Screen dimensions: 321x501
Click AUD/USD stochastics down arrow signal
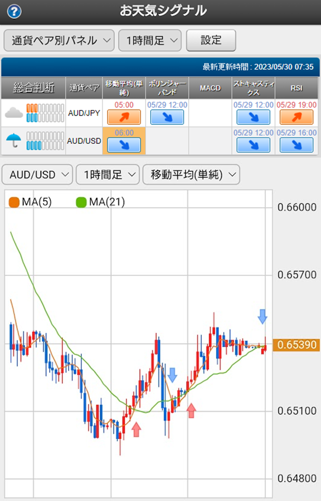click(x=253, y=145)
